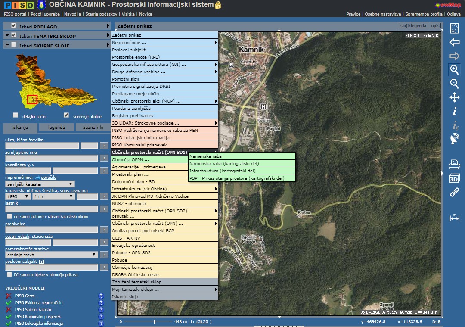Activate the info identify tool
465x327 pixels.
point(454,112)
